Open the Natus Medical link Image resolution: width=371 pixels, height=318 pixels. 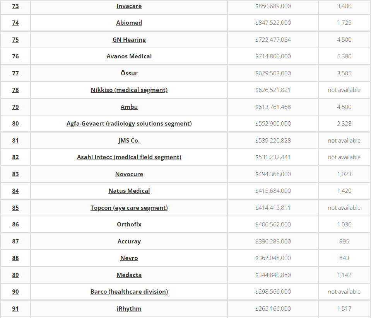129,190
